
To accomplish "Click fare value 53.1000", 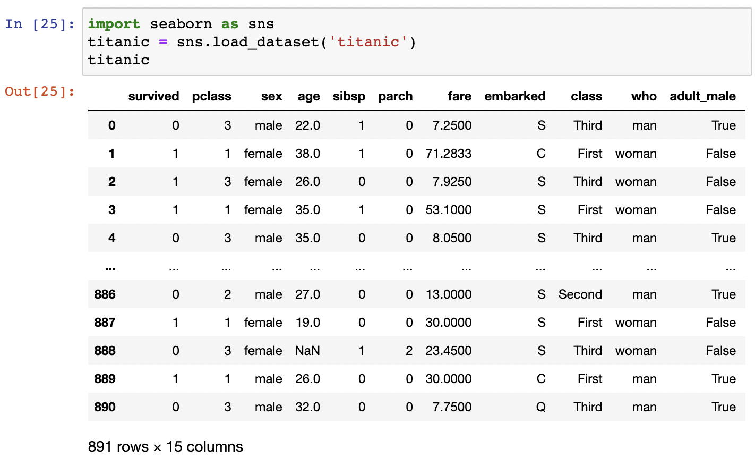I will click(x=449, y=210).
